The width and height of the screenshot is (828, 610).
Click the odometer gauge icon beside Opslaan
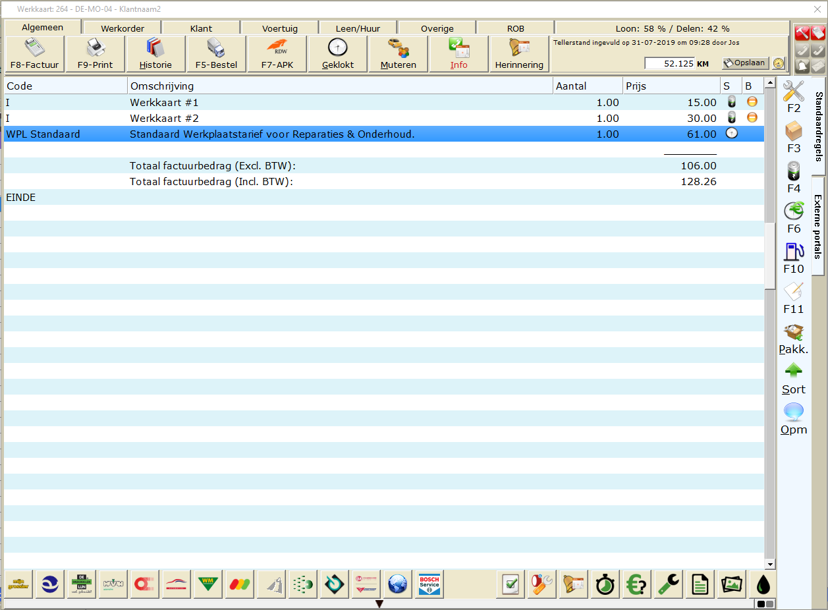click(779, 63)
